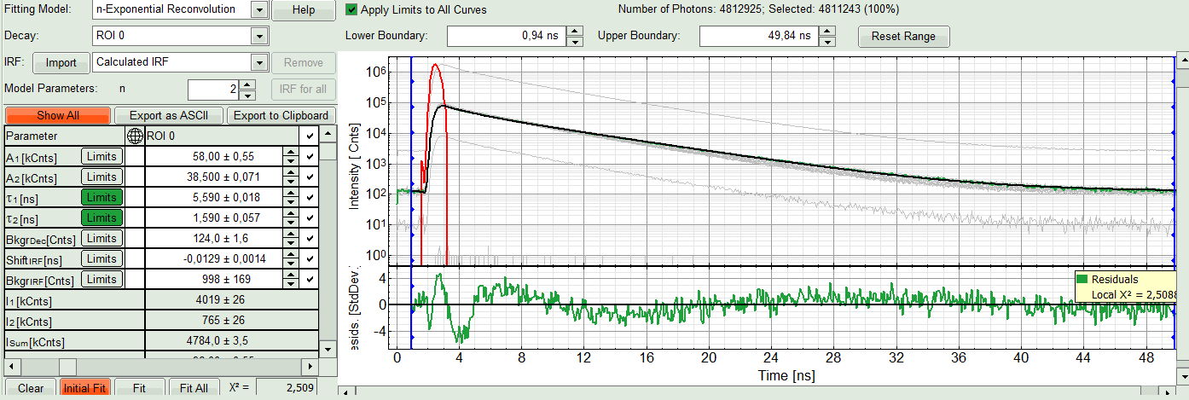Click spinner arrows for τ1 lifetime value
Viewport: 1189px width, 400px height.
[x=291, y=197]
